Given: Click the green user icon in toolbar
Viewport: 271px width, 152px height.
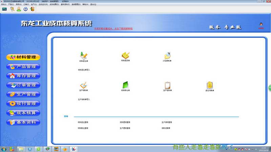Looking at the screenshot, I should click(x=19, y=9).
